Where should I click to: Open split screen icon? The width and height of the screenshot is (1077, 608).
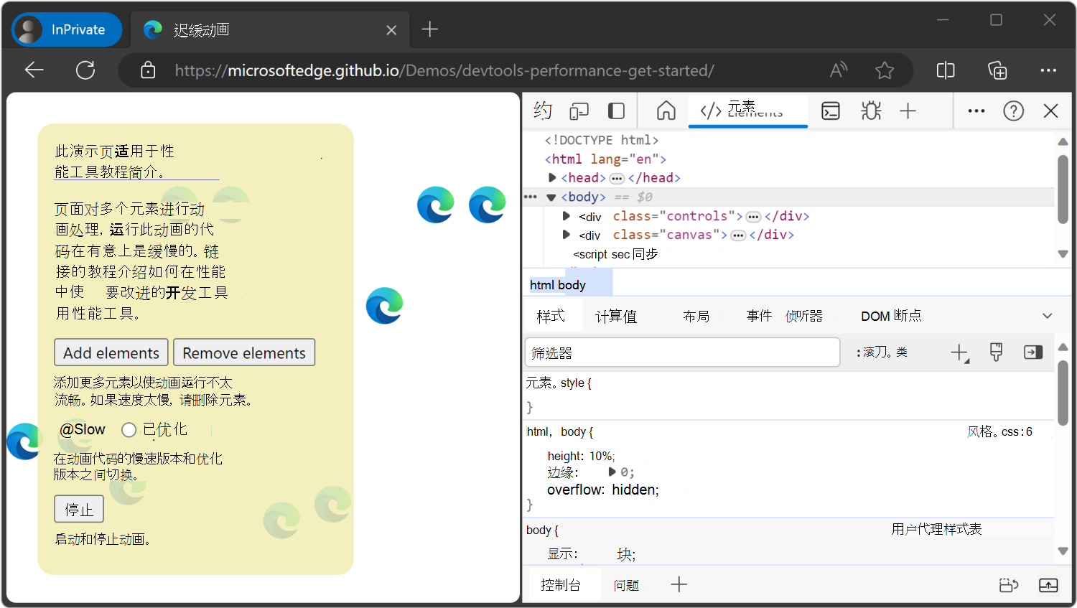946,70
